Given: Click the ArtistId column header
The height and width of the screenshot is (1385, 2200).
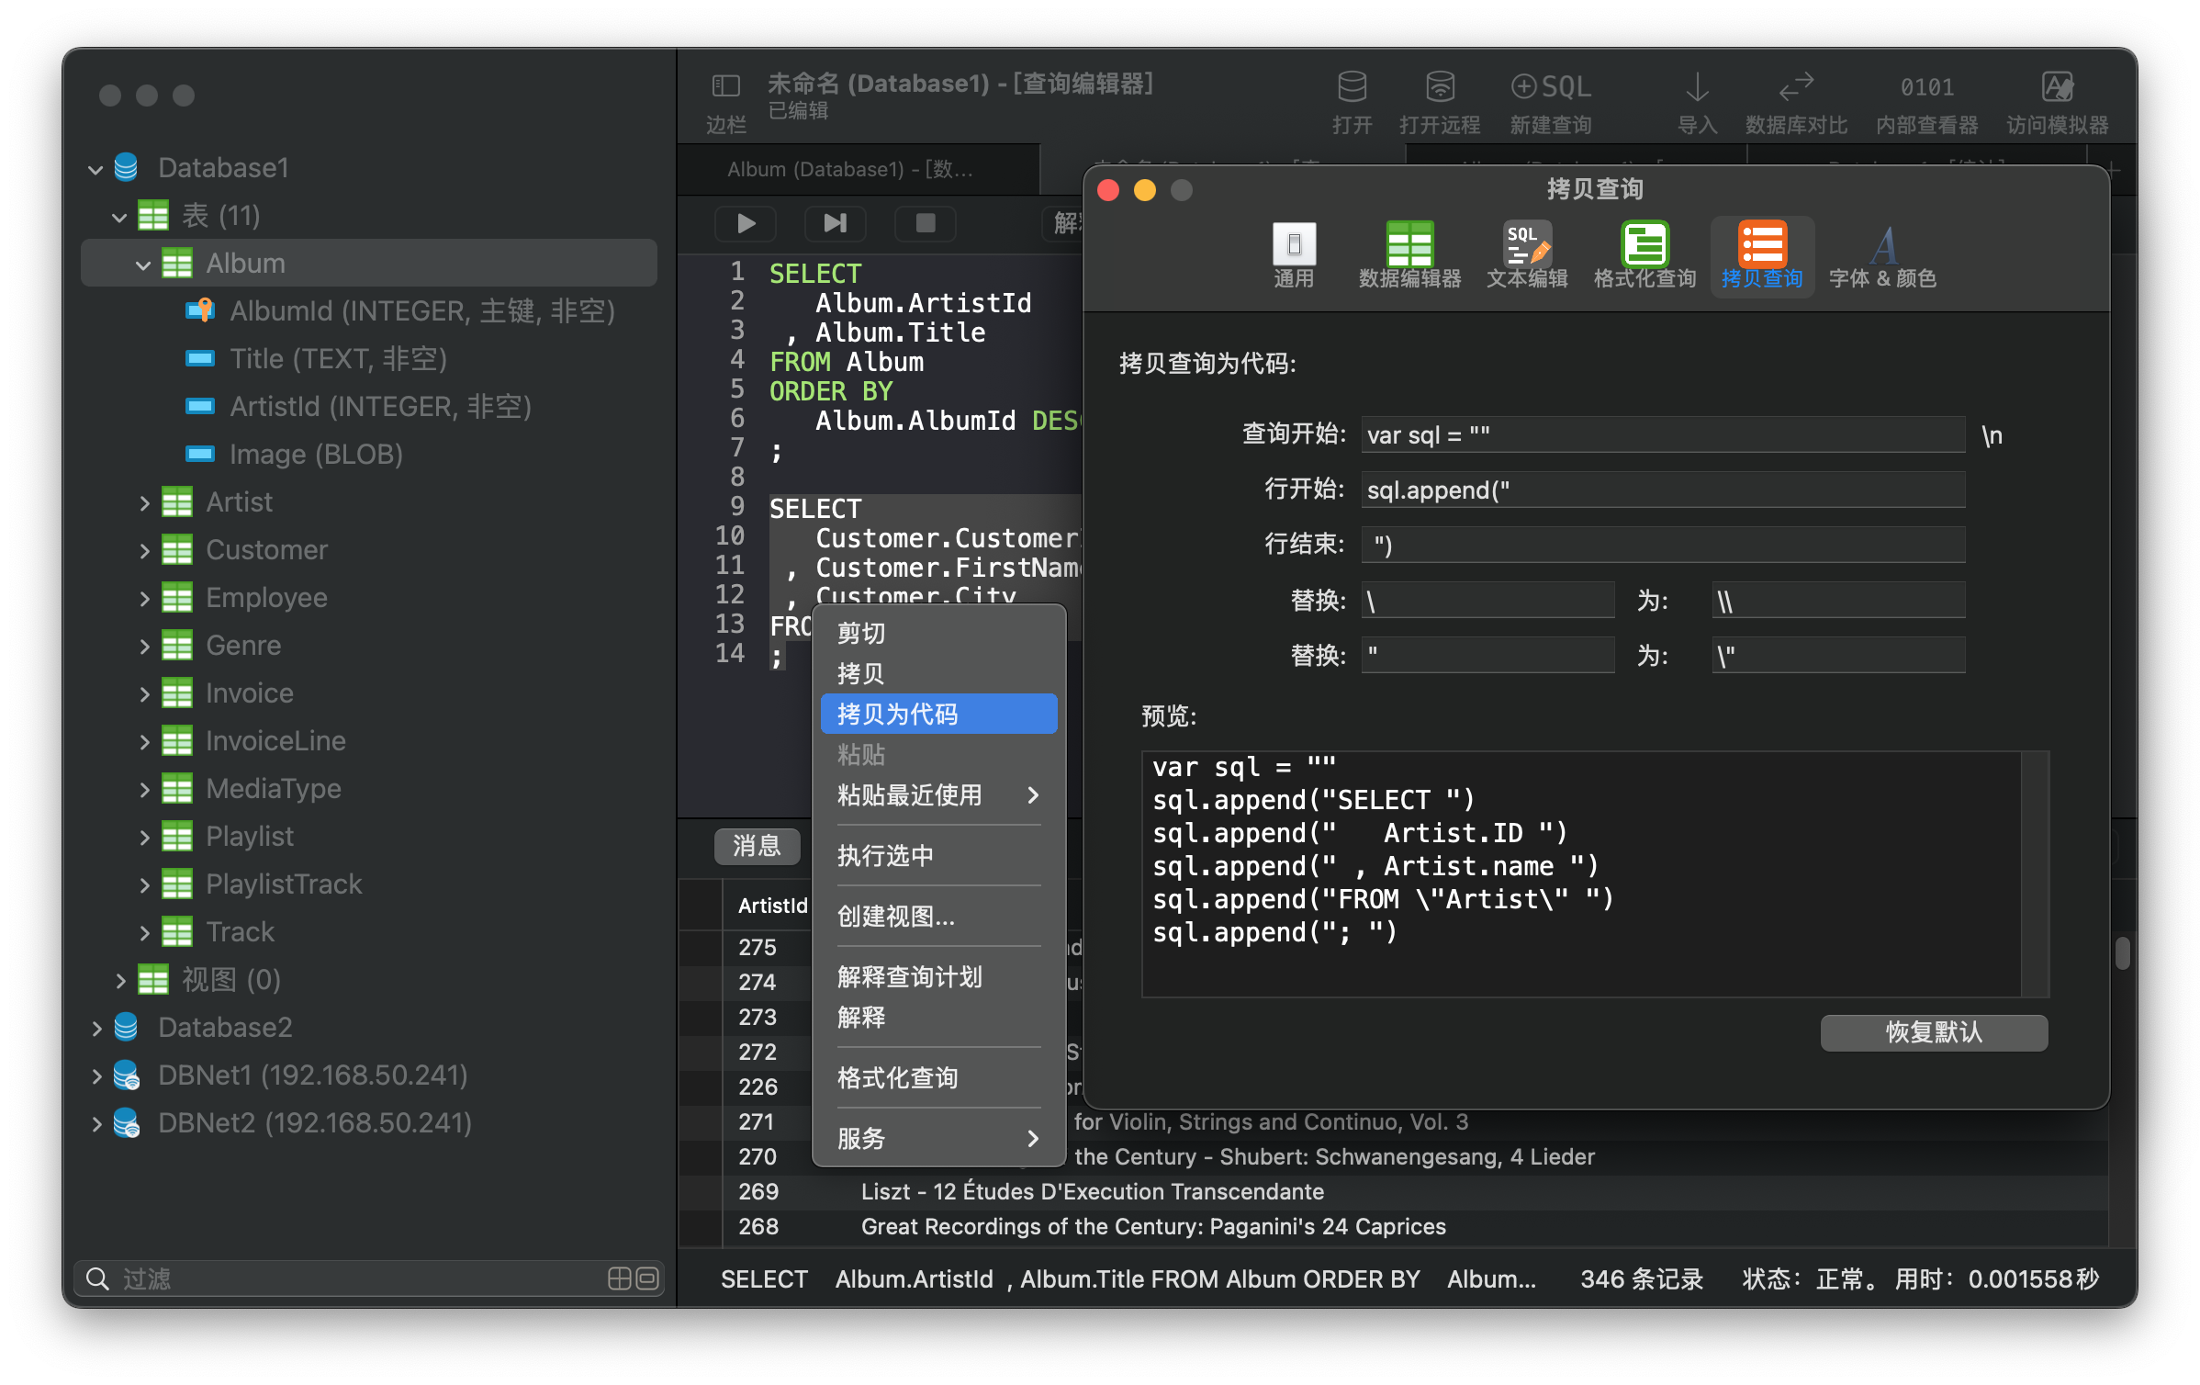Looking at the screenshot, I should (772, 906).
